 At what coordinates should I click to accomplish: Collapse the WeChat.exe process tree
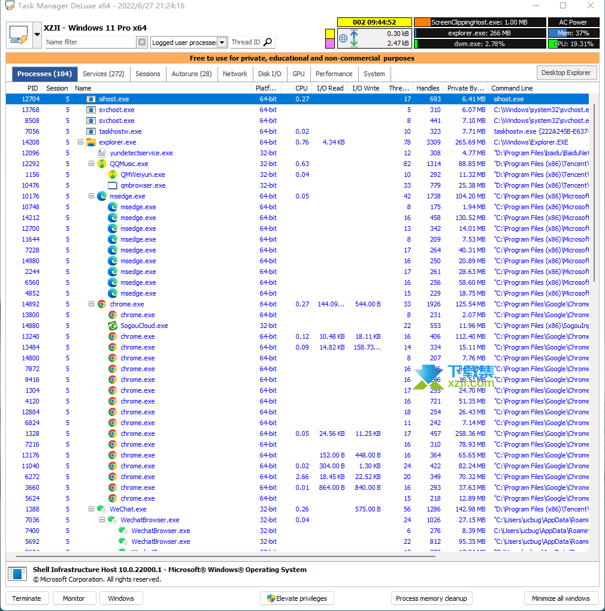pyautogui.click(x=92, y=508)
